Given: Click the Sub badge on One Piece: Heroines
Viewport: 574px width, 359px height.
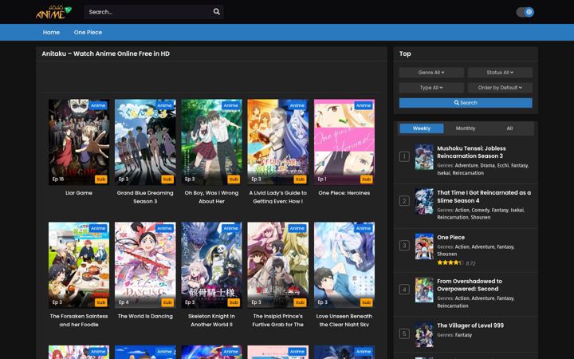Looking at the screenshot, I should [x=367, y=179].
